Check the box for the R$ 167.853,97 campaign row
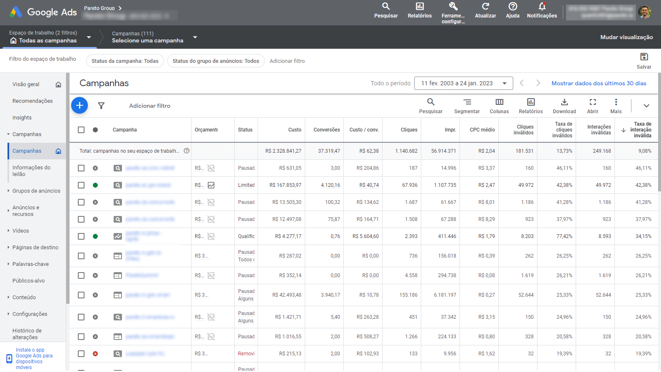Screen dimensions: 661x372 click(81, 185)
